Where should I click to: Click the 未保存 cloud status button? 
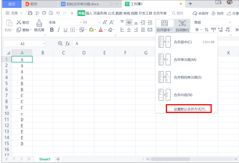(x=200, y=14)
